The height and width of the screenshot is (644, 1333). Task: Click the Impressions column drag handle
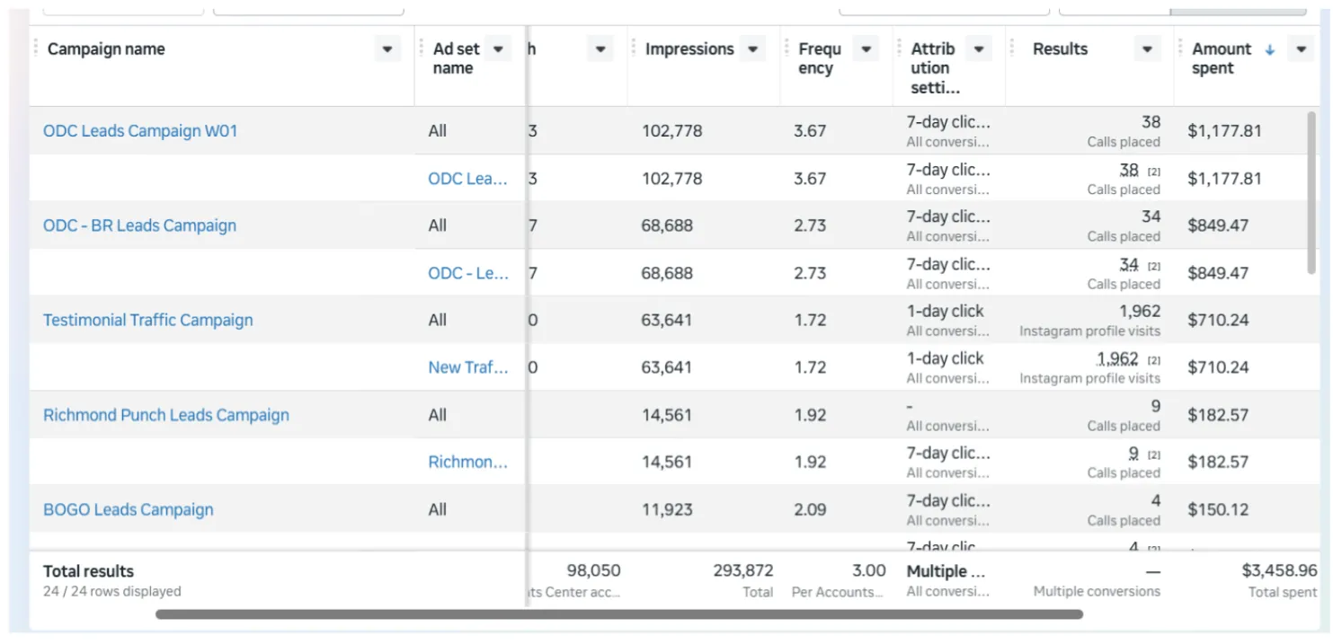(x=634, y=49)
